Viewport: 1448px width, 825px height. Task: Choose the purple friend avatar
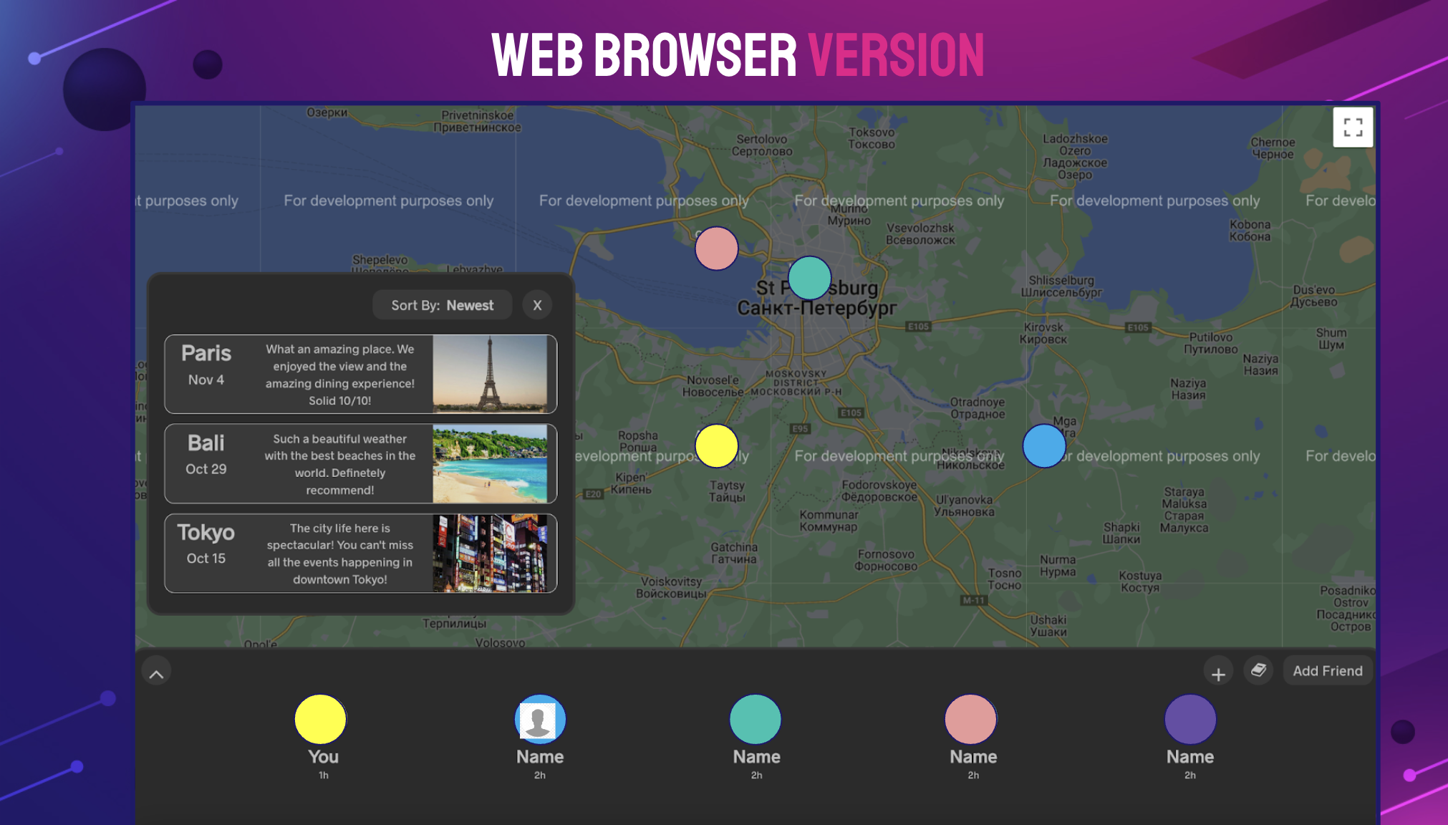click(x=1189, y=719)
